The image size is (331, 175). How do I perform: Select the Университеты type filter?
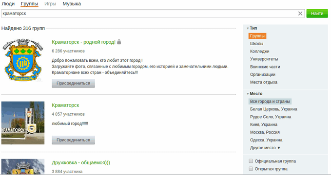point(264,59)
